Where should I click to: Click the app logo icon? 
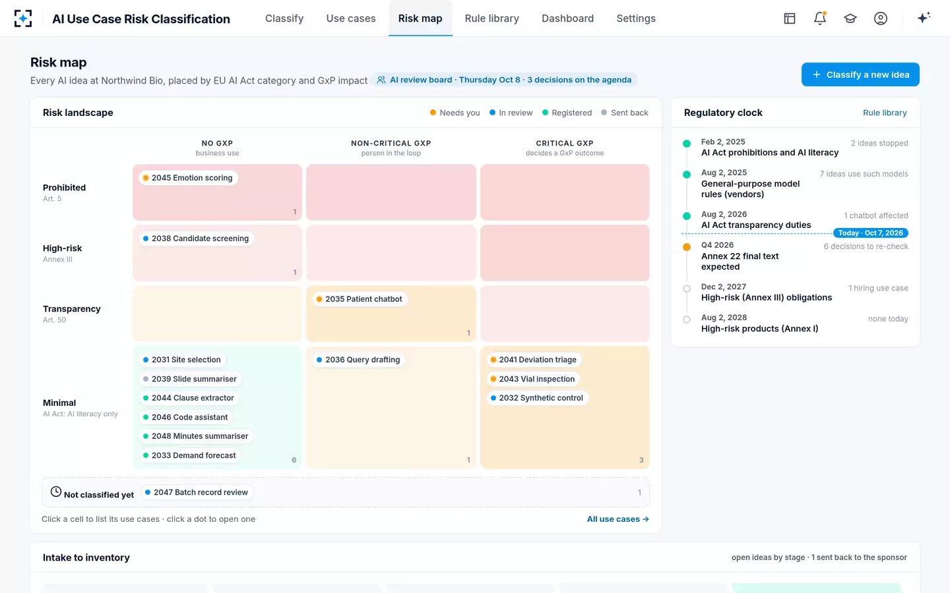23,18
